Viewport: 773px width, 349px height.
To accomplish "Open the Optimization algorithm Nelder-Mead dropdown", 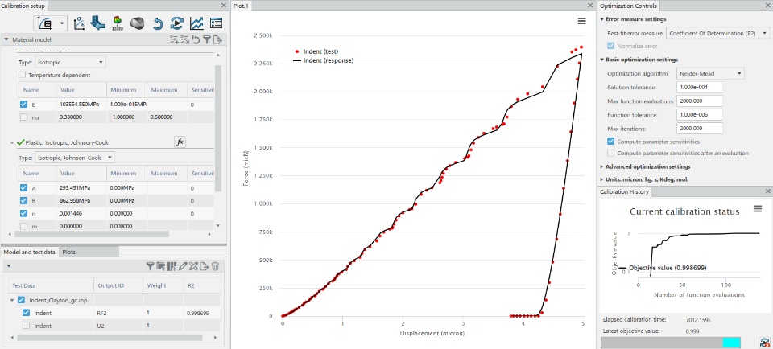I will click(x=710, y=74).
